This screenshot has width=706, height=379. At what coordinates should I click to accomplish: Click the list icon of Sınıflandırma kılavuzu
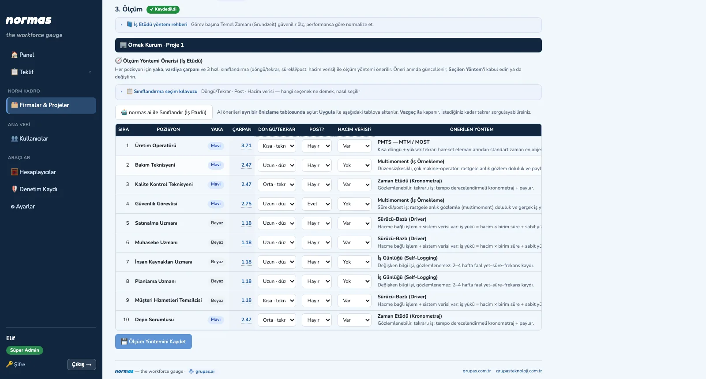tap(130, 92)
